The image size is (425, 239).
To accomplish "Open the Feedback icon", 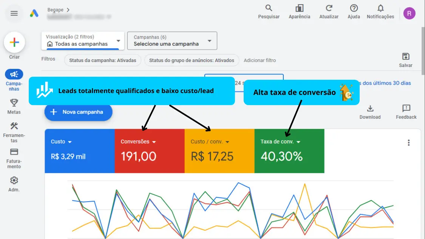I will pyautogui.click(x=406, y=109).
